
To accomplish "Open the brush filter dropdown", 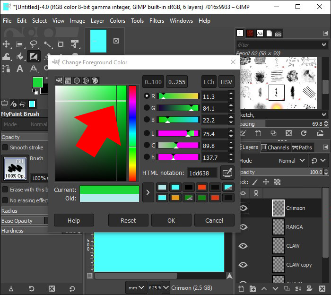I will [323, 45].
